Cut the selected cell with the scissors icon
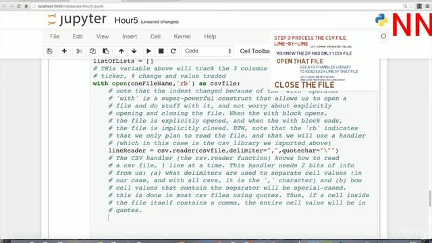432x243 pixels. 80,51
